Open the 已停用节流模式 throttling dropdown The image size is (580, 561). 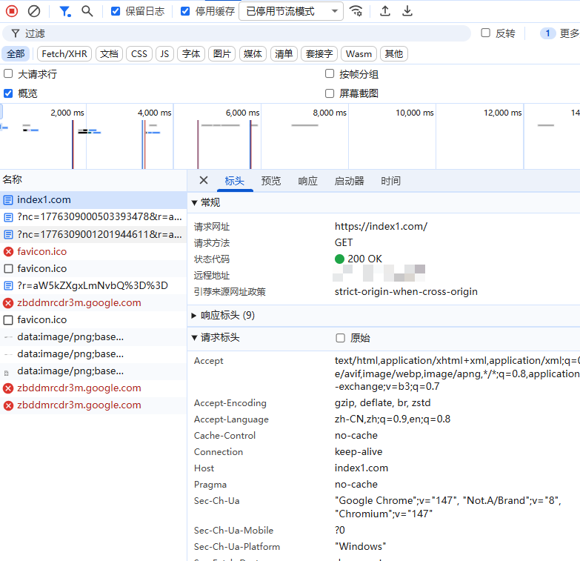click(290, 11)
